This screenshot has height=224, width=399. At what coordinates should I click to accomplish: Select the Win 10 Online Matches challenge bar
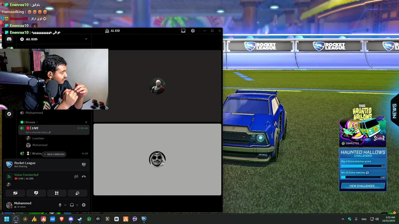(x=363, y=175)
